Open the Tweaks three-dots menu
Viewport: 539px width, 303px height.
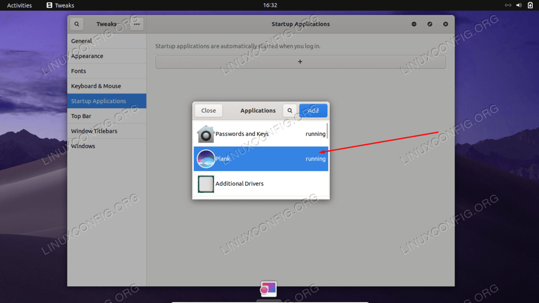pyautogui.click(x=137, y=24)
